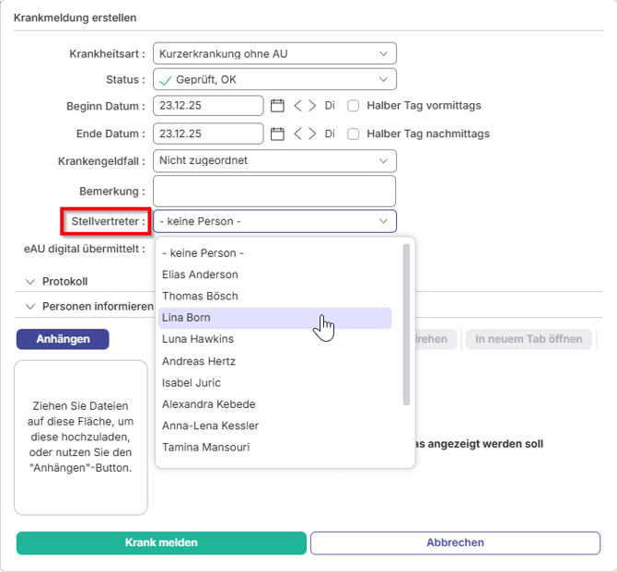Open the Status dropdown showing Geprüft, OK
617x572 pixels.
pos(274,80)
